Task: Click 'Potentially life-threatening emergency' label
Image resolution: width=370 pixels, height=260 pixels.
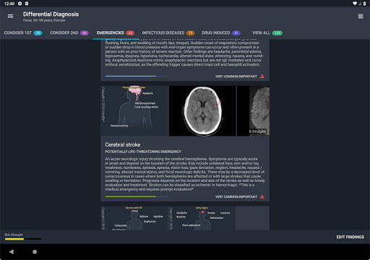Action: click(x=143, y=152)
